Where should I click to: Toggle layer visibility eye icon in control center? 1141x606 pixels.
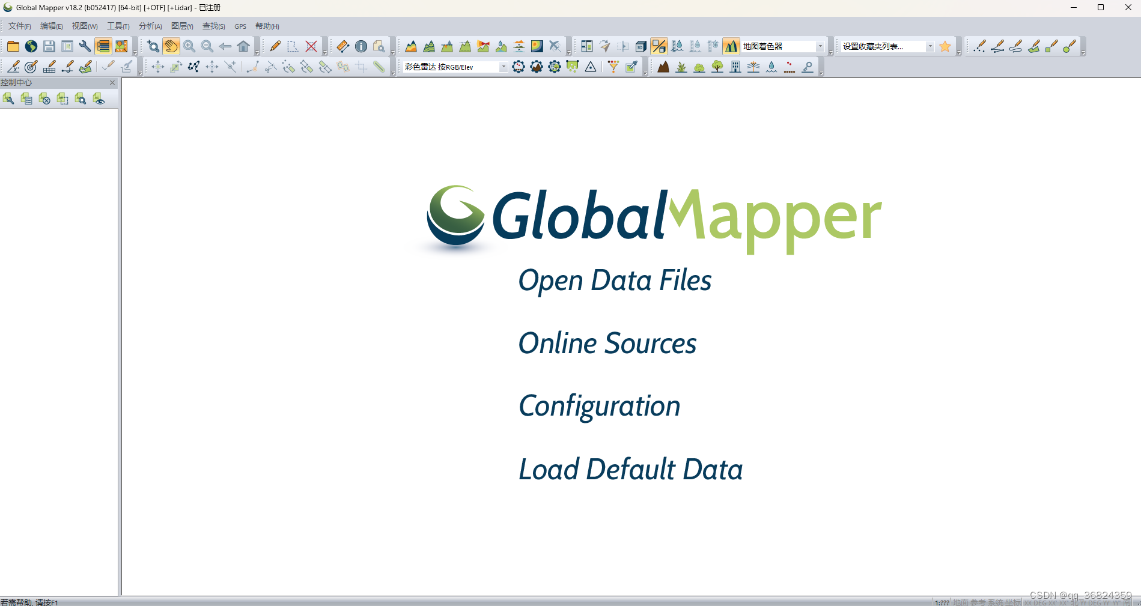click(99, 98)
